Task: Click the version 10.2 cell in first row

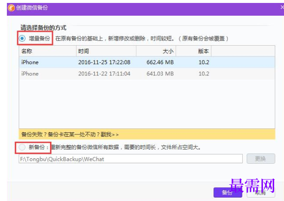Action: pos(204,62)
